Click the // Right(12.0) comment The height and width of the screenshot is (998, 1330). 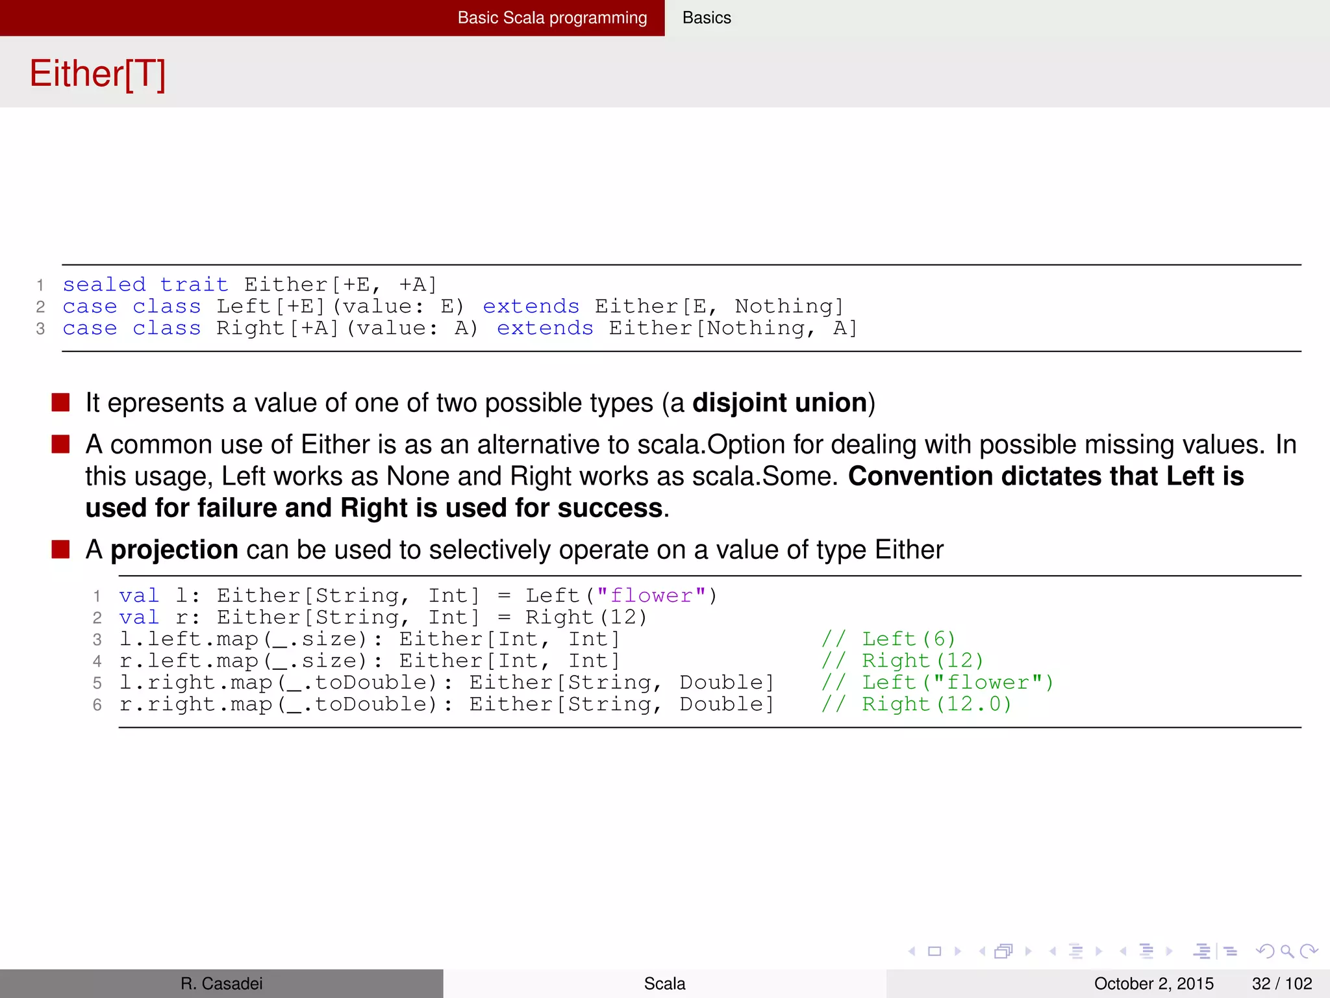[x=916, y=705]
